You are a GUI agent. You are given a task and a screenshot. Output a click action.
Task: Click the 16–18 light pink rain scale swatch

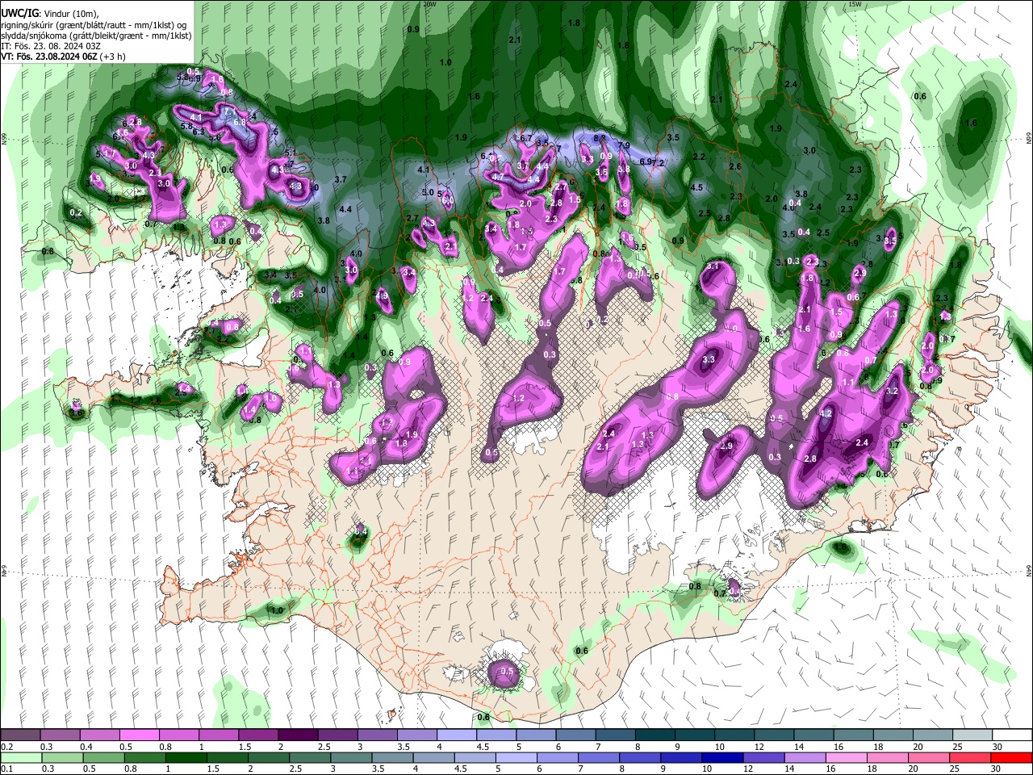coord(846,757)
